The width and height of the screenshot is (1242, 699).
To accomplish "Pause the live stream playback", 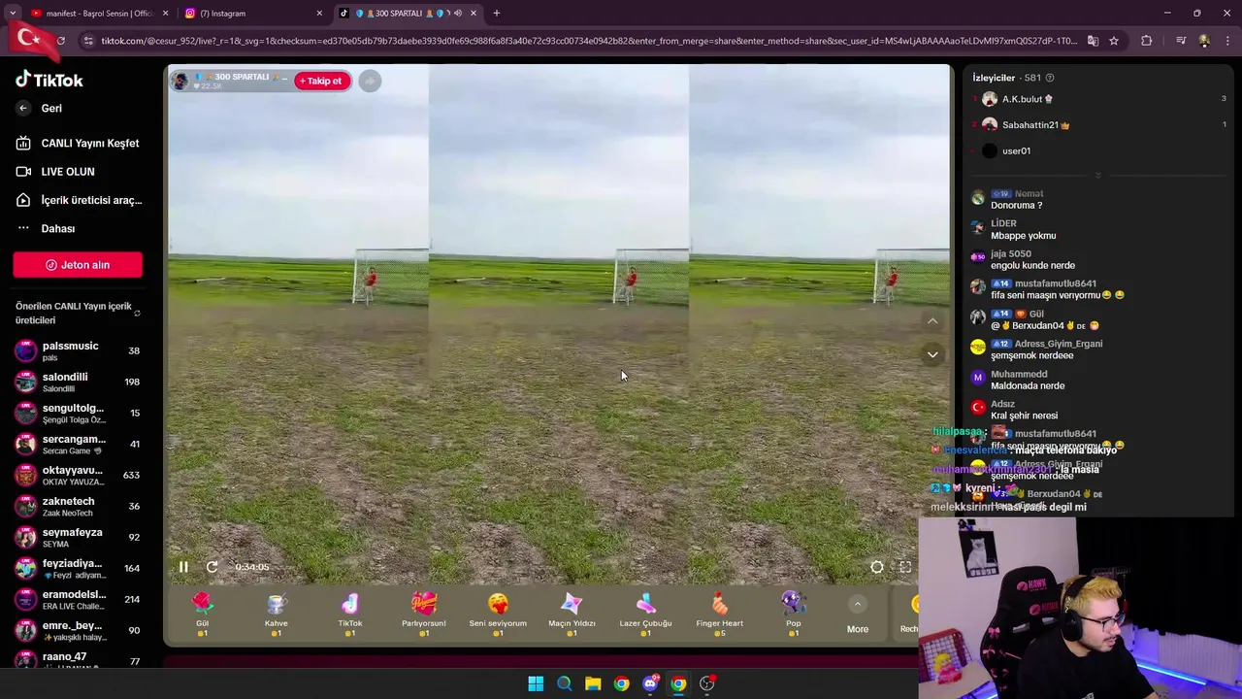I will (x=183, y=567).
